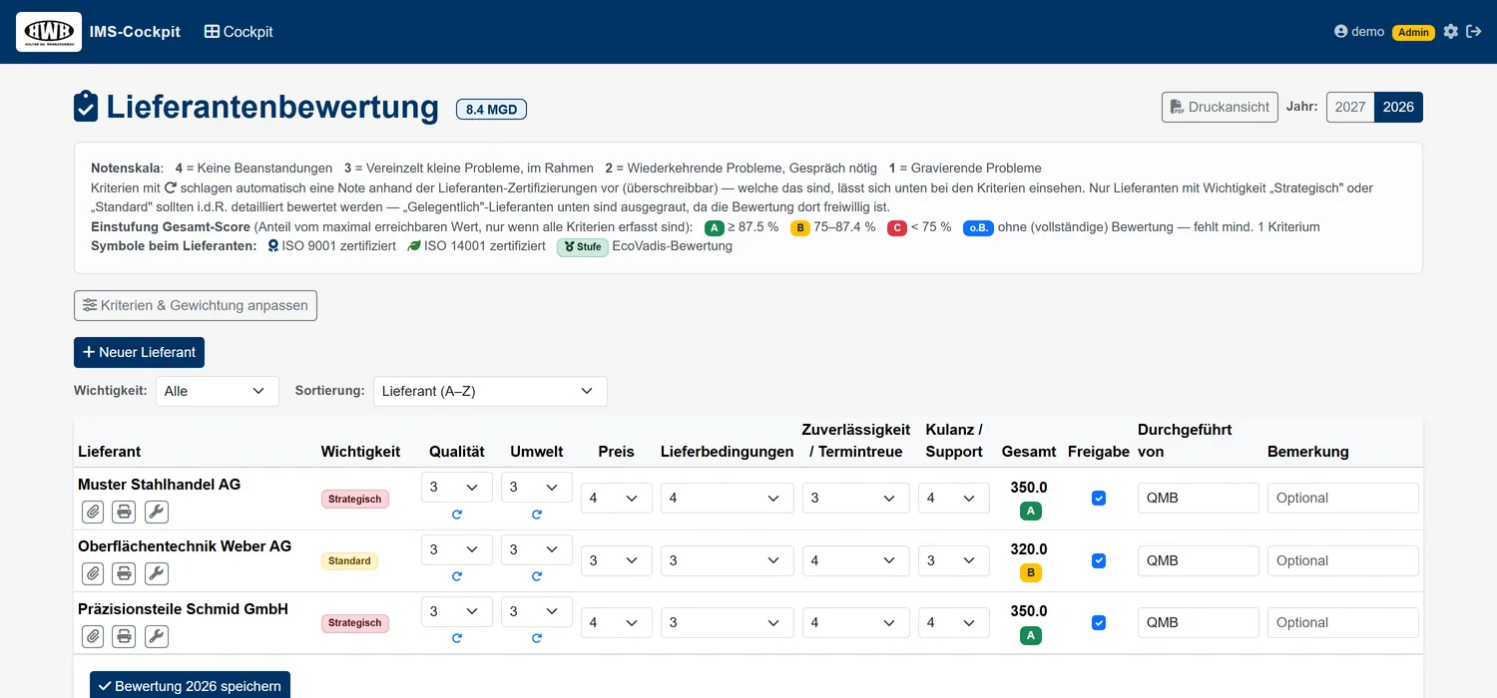Open Qualität dropdown for Oberflächentechnik Weber AG
The width and height of the screenshot is (1497, 698).
click(x=457, y=549)
